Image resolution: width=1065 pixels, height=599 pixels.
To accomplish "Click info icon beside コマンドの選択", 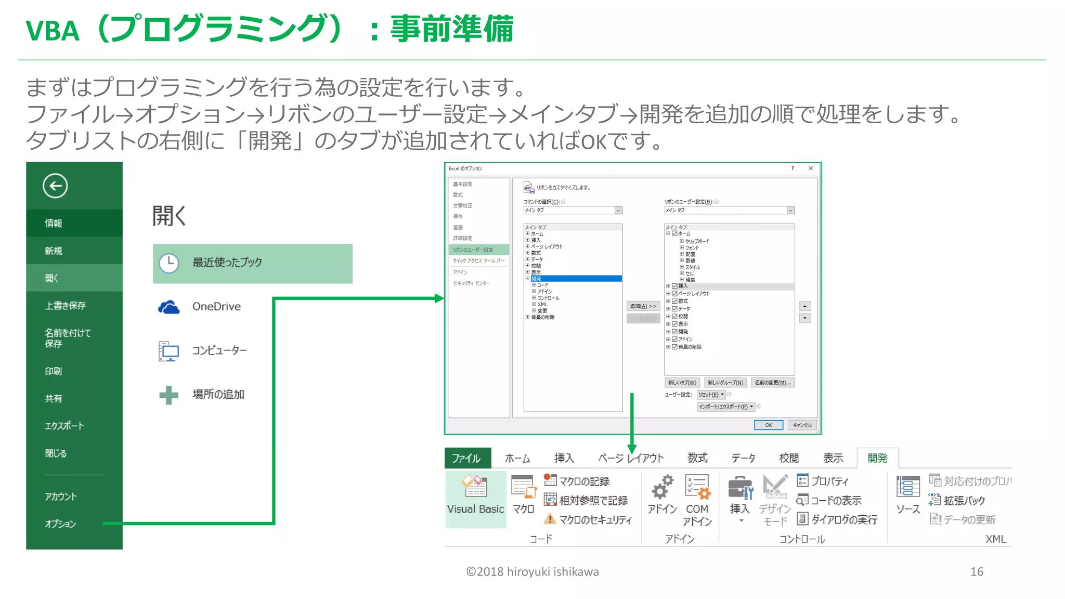I will (563, 202).
